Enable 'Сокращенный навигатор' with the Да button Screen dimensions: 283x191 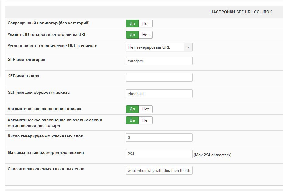(132, 24)
